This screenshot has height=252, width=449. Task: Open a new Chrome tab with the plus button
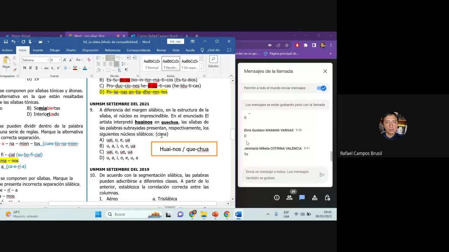[197, 36]
